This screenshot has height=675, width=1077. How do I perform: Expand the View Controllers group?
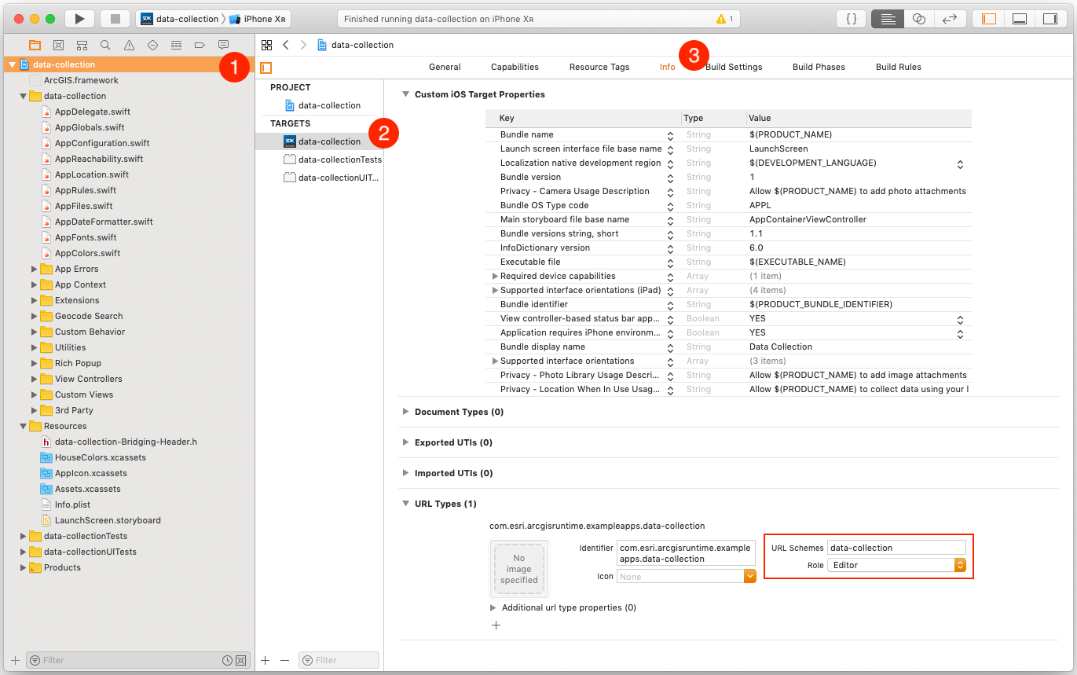35,379
